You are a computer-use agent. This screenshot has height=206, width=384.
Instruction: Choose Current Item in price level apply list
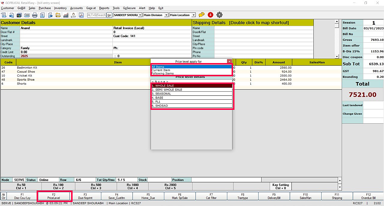[161, 70]
